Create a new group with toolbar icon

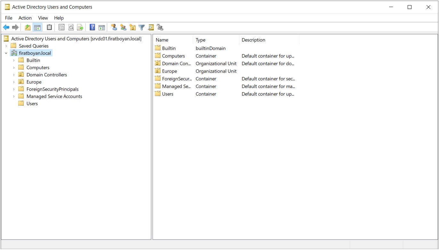coord(123,28)
